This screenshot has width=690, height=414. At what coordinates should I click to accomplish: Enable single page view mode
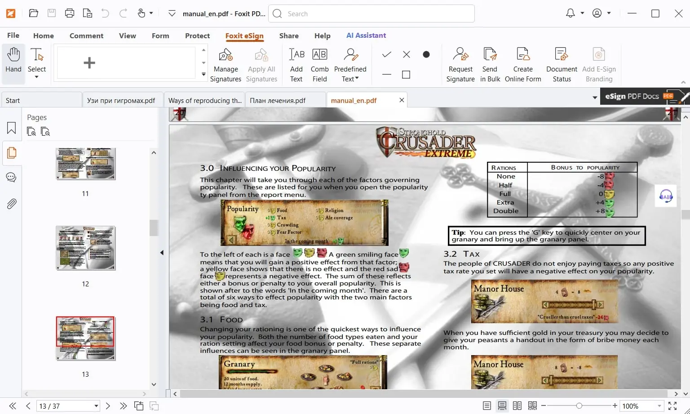[x=487, y=406]
